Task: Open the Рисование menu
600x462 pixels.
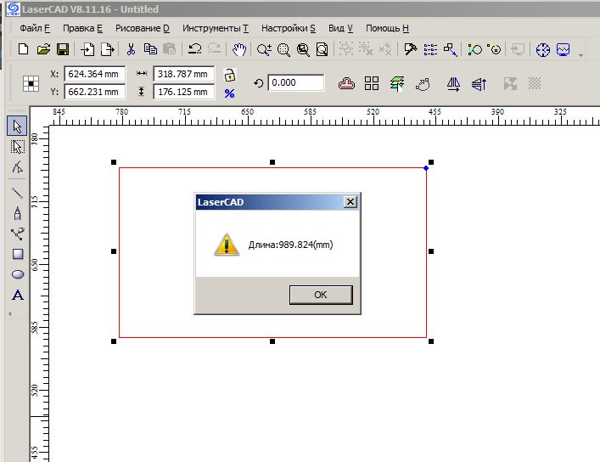Action: pos(143,28)
